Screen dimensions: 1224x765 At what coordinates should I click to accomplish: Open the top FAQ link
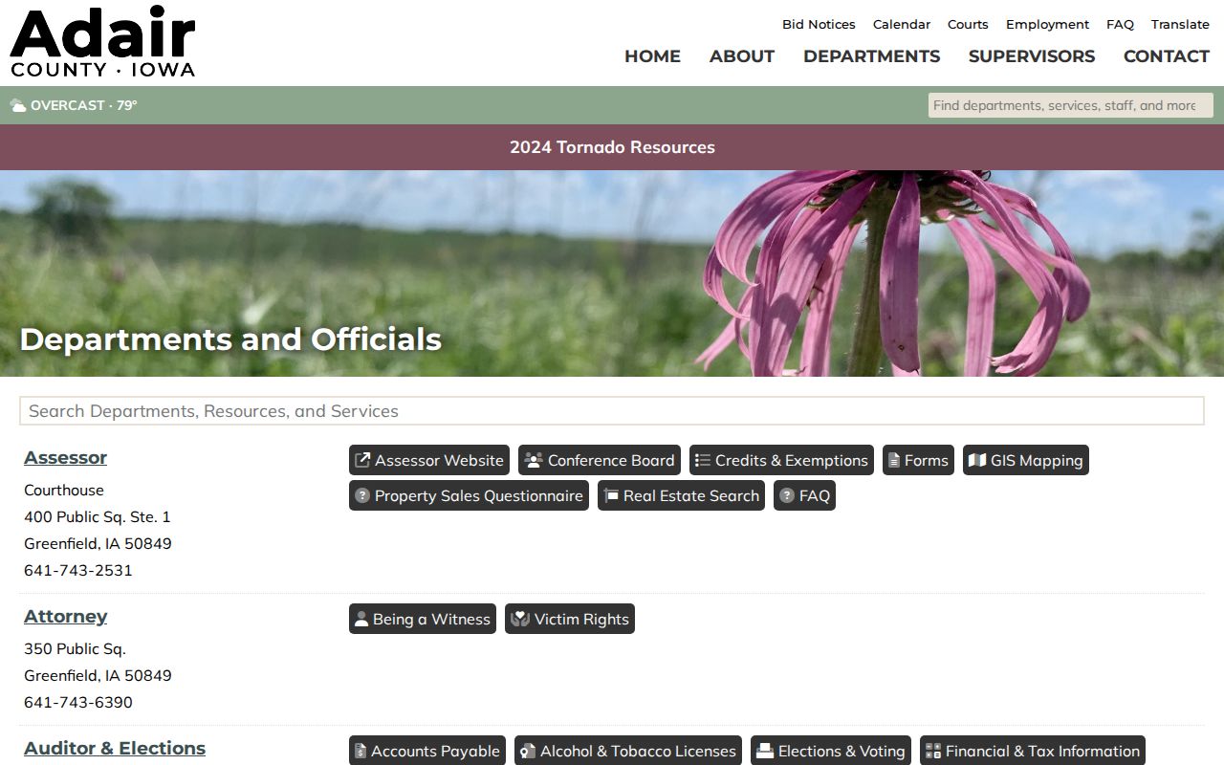pos(1120,25)
